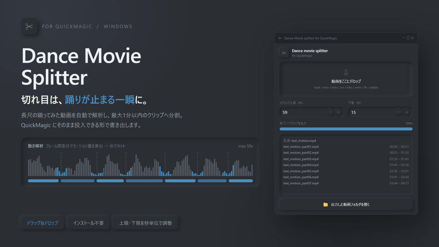Click the first blue segment bar under the waveform
This screenshot has width=439, height=247.
tap(43, 181)
